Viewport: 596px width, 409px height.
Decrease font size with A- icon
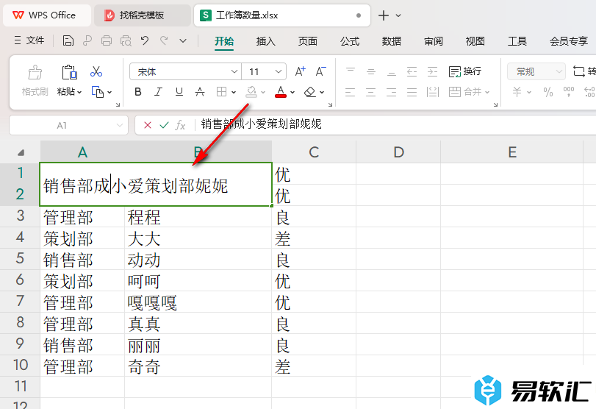pyautogui.click(x=321, y=71)
